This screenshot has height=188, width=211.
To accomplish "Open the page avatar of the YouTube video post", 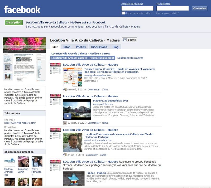I will pos(55,100).
